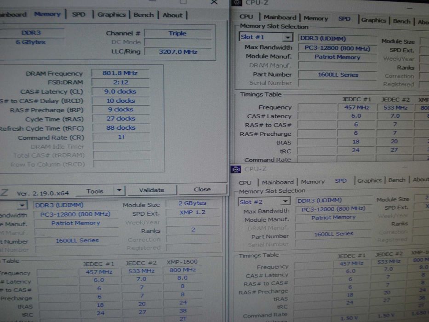Open Bench tab in upper-right CPU-Z window
The width and height of the screenshot is (429, 322).
coord(401,21)
